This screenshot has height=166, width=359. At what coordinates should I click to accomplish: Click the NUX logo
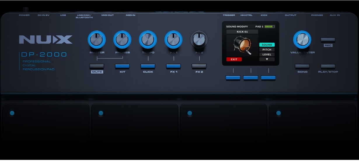[x=46, y=39]
